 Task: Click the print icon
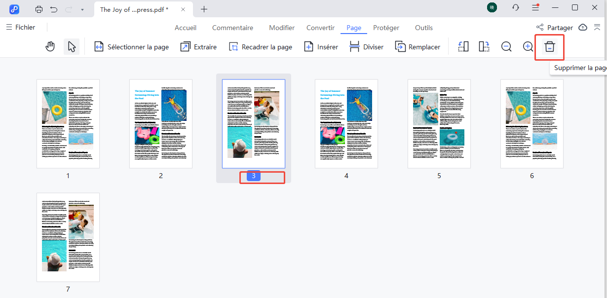(x=39, y=9)
